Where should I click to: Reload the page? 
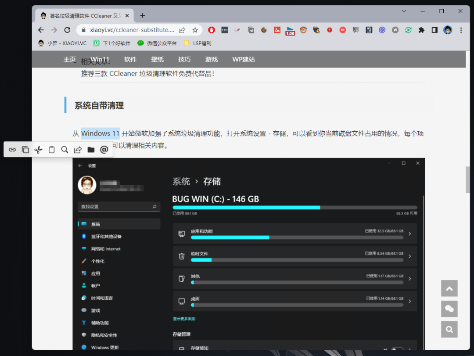(x=67, y=30)
